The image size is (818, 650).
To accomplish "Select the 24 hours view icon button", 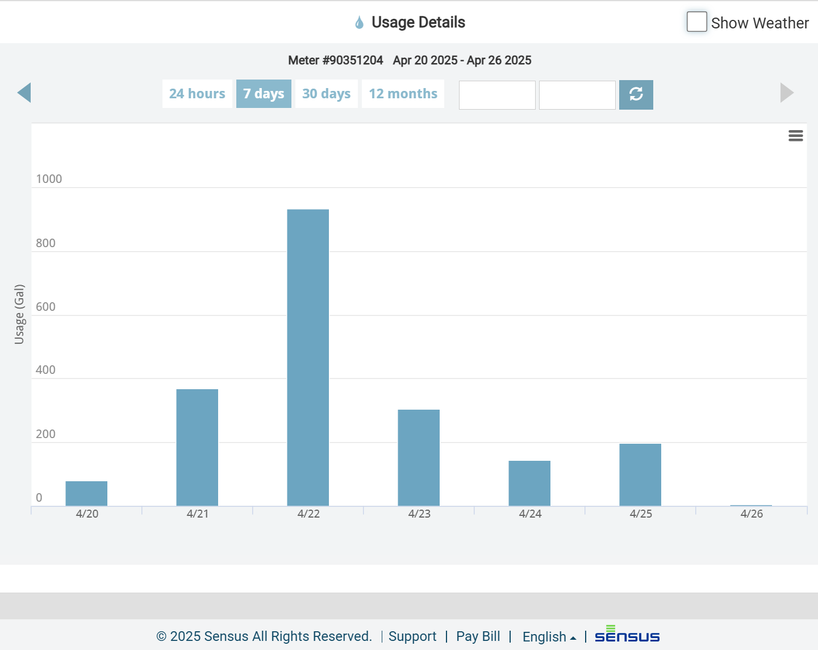I will 197,93.
